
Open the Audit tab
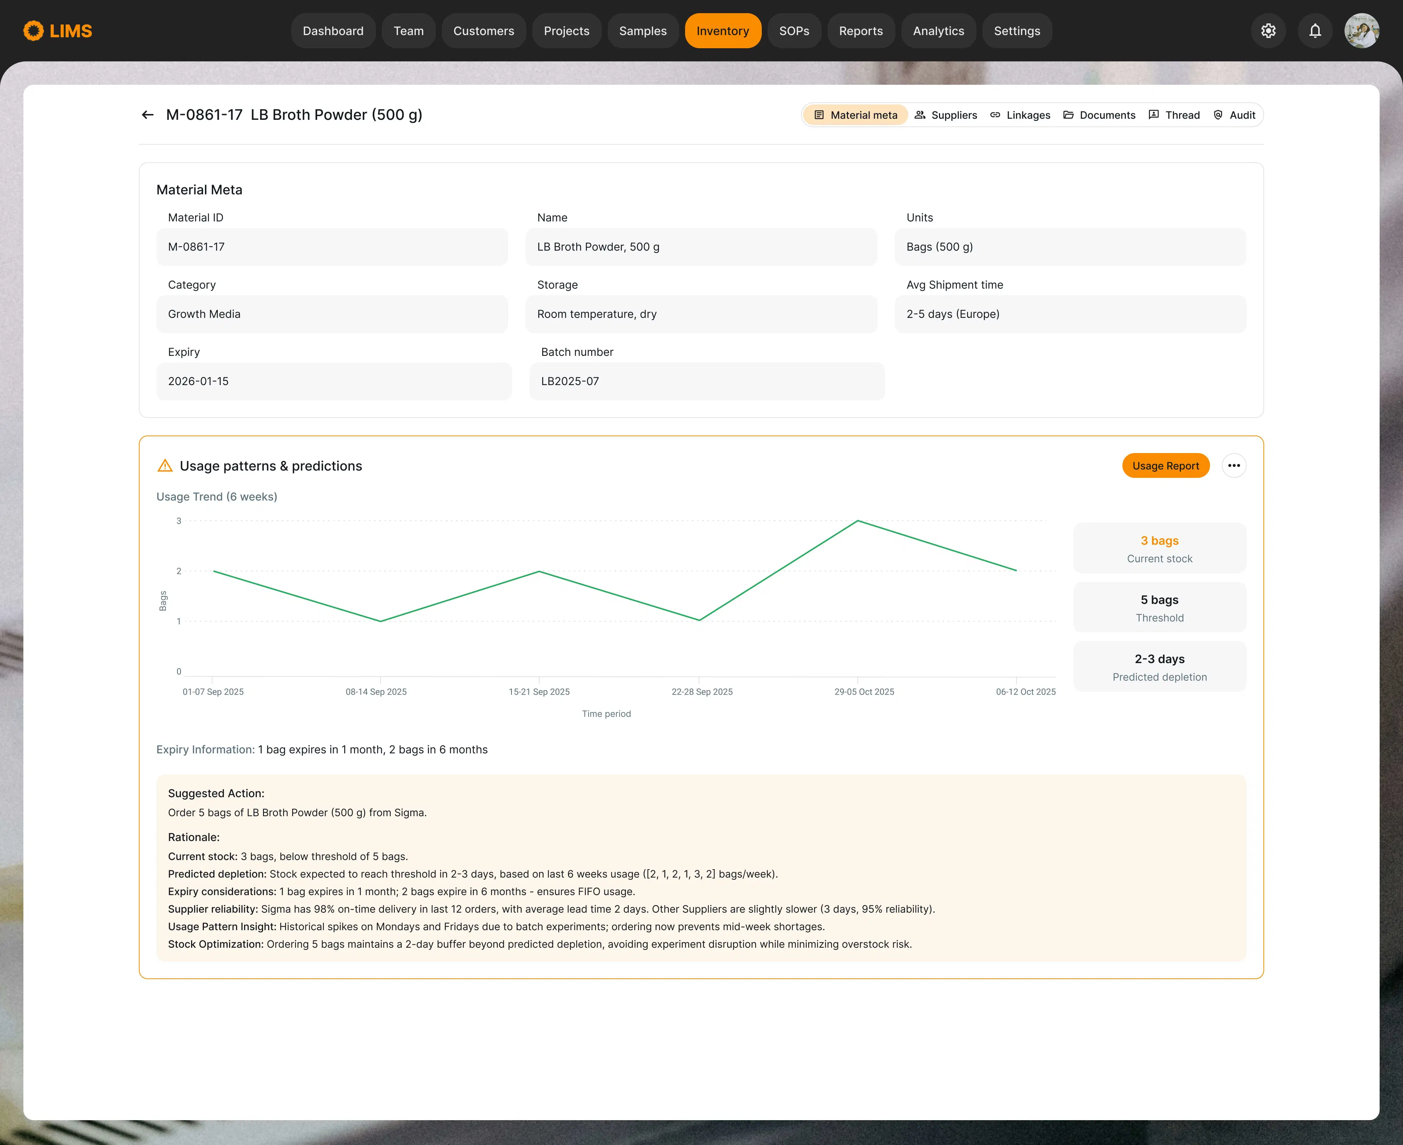(x=1234, y=115)
